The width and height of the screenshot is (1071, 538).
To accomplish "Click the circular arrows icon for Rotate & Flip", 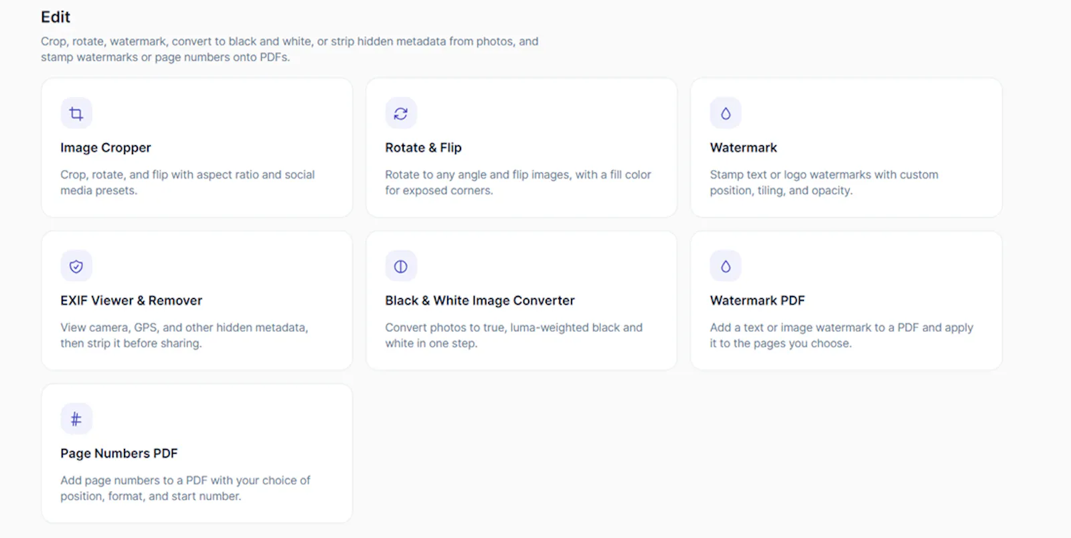I will click(401, 114).
